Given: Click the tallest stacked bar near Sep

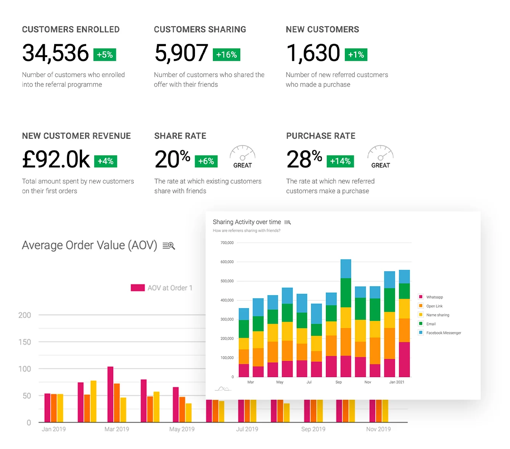Looking at the screenshot, I should coord(346,318).
